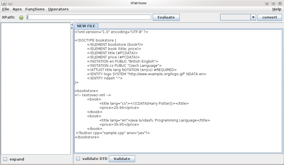Toggle the expand checkbox
The width and height of the screenshot is (284, 165).
pyautogui.click(x=5, y=159)
